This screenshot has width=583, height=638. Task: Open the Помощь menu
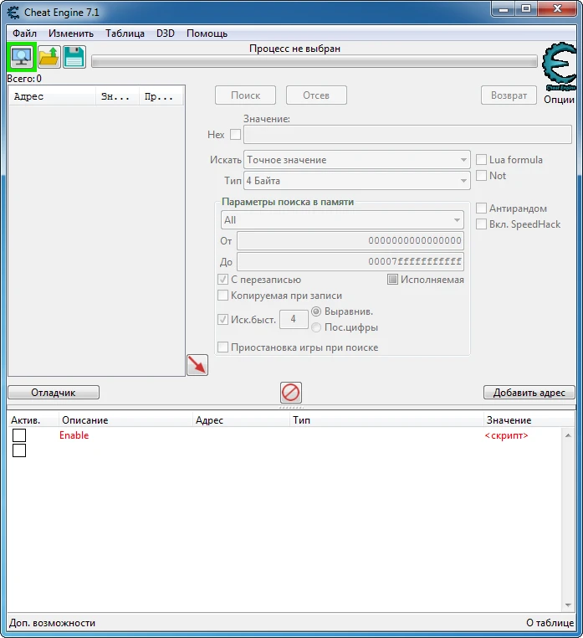pyautogui.click(x=207, y=33)
